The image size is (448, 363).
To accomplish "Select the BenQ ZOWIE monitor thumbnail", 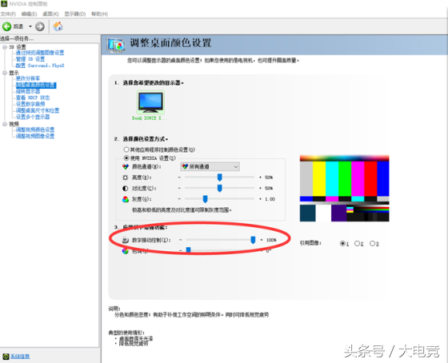I will click(150, 102).
